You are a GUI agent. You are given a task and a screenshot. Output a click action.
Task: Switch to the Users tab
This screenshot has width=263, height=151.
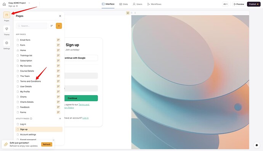(138, 4)
